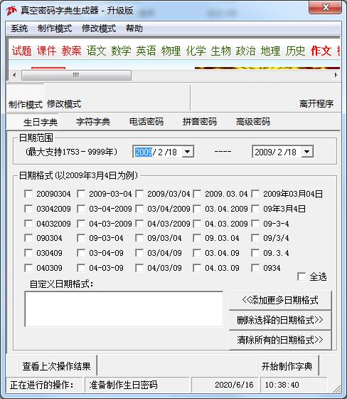347x399 pixels.
Task: Check the 030409 format checkbox
Action: (28, 253)
